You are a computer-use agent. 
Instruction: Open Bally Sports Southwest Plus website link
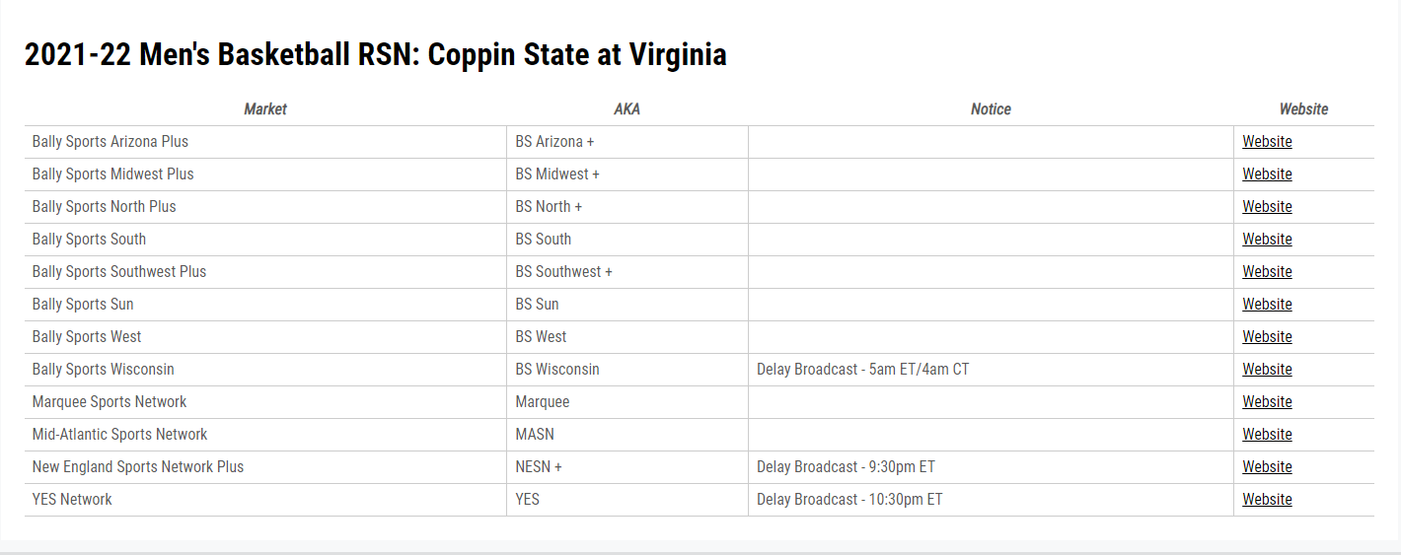tap(1267, 271)
